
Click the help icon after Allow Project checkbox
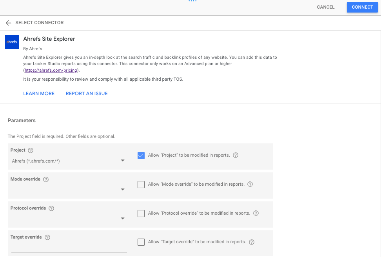point(235,155)
